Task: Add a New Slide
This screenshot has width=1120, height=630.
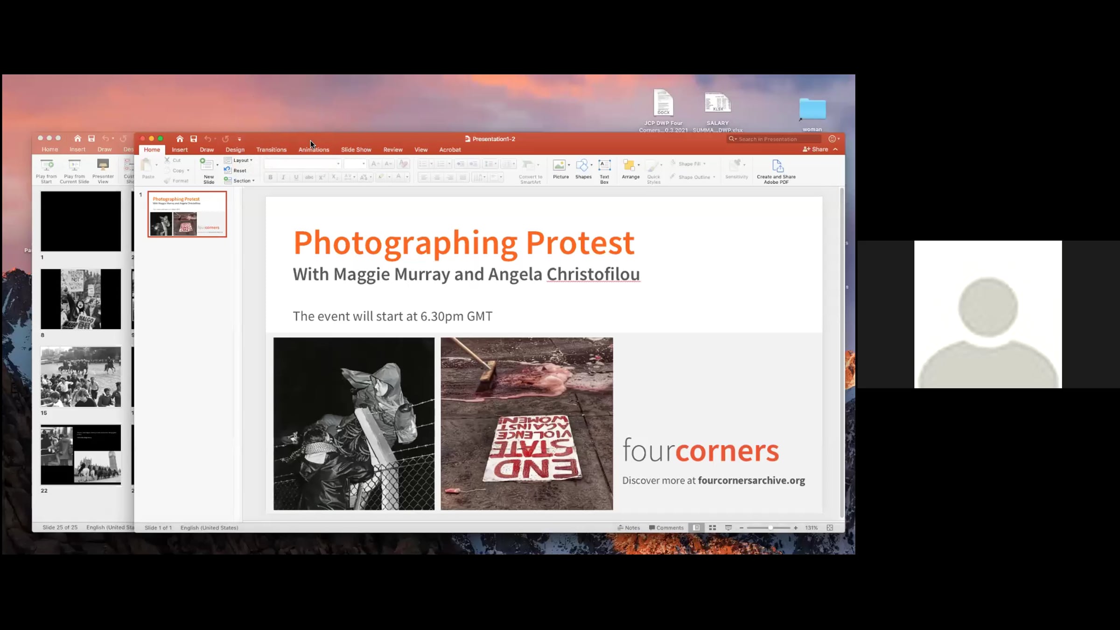Action: (x=207, y=166)
